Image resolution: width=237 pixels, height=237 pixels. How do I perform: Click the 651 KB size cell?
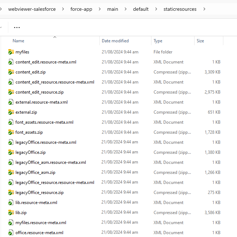214,112
